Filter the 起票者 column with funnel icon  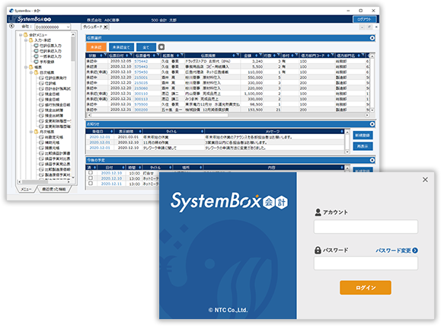point(182,55)
